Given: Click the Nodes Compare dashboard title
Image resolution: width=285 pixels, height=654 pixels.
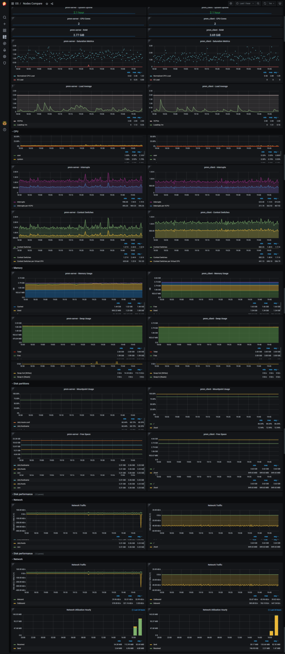Looking at the screenshot, I should click(33, 4).
